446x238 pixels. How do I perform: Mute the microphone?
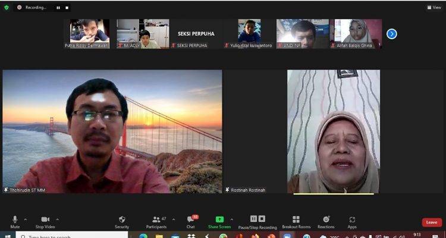pos(15,221)
